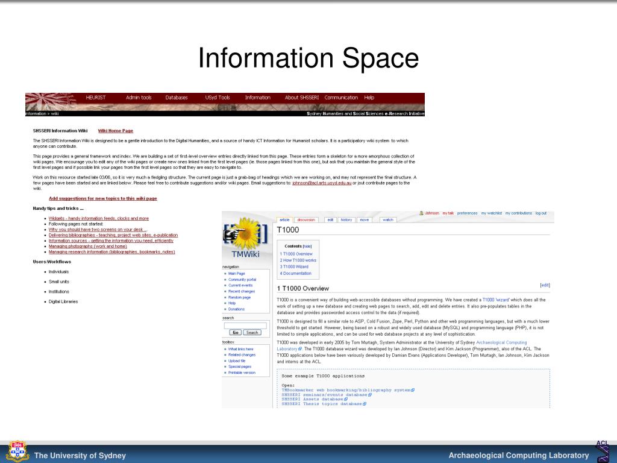Screen dimensions: 617x463
Task: Switch to the discussion tab
Action: (x=306, y=220)
